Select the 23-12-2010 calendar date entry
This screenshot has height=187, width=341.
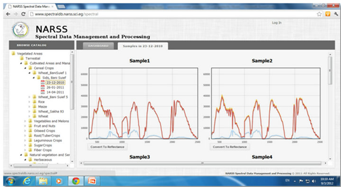[55, 82]
